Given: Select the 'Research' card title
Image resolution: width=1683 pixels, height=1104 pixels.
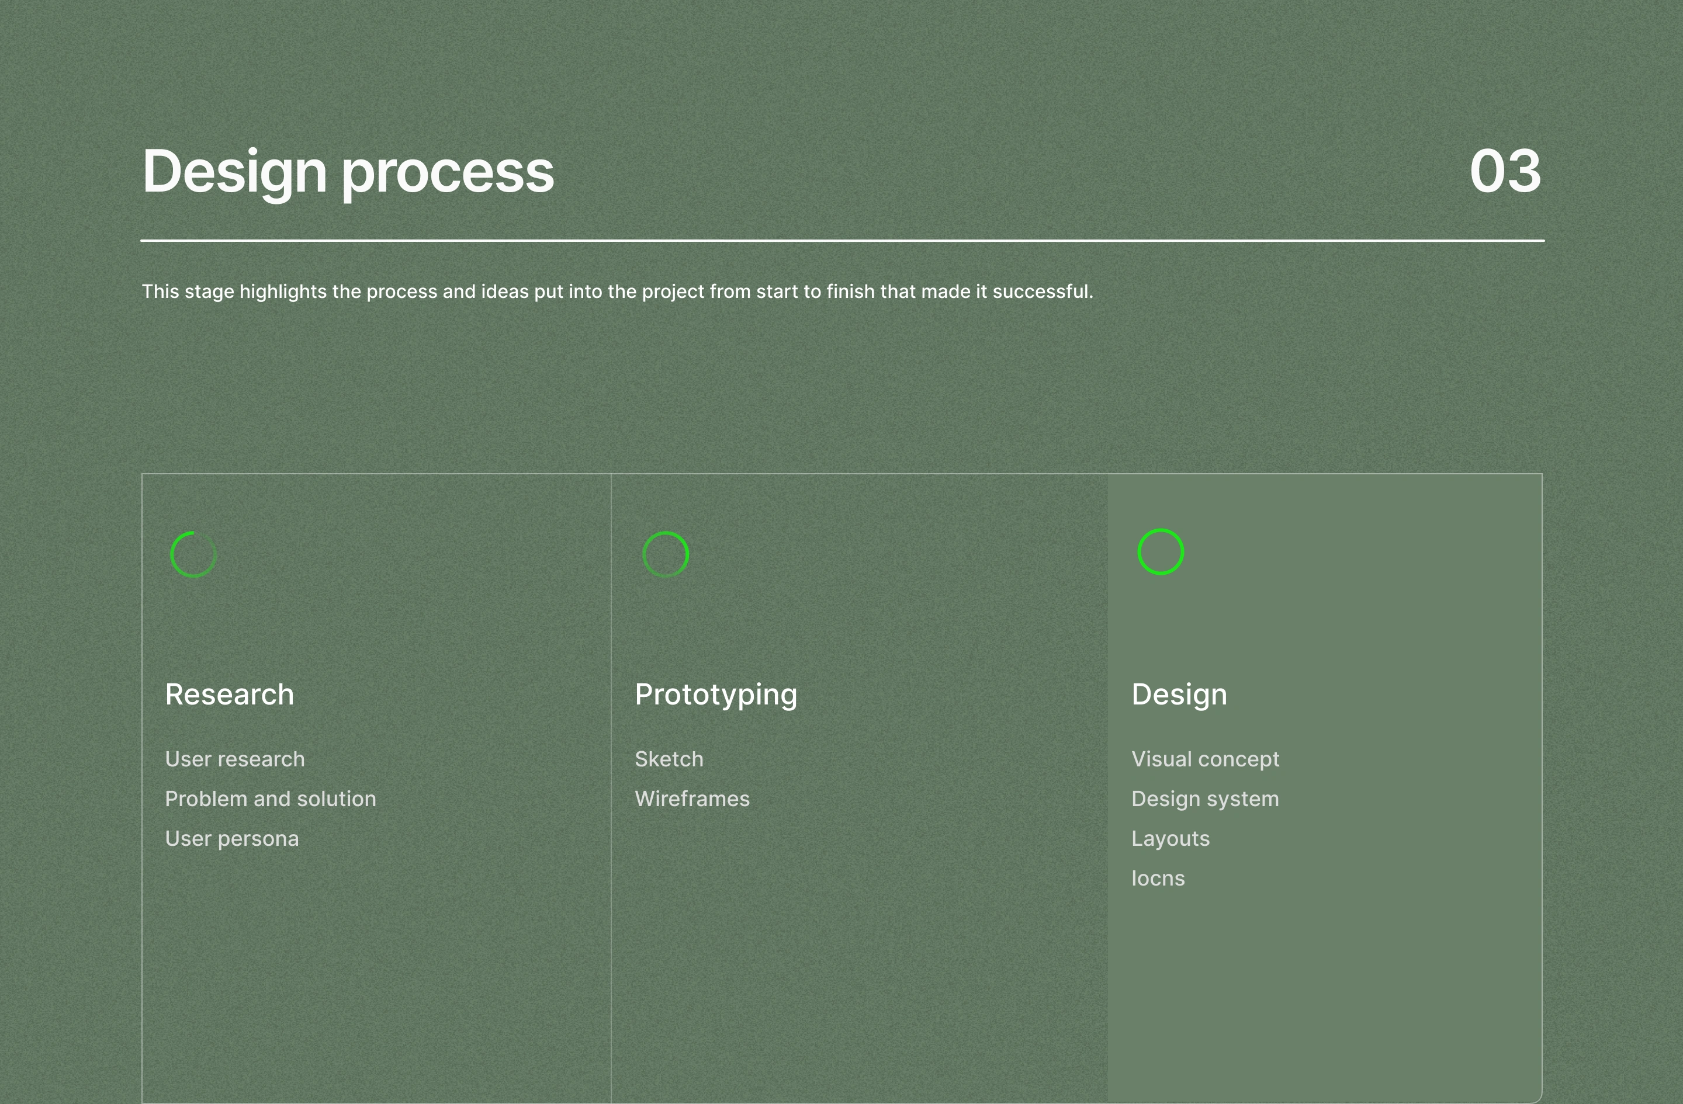Looking at the screenshot, I should coord(229,694).
